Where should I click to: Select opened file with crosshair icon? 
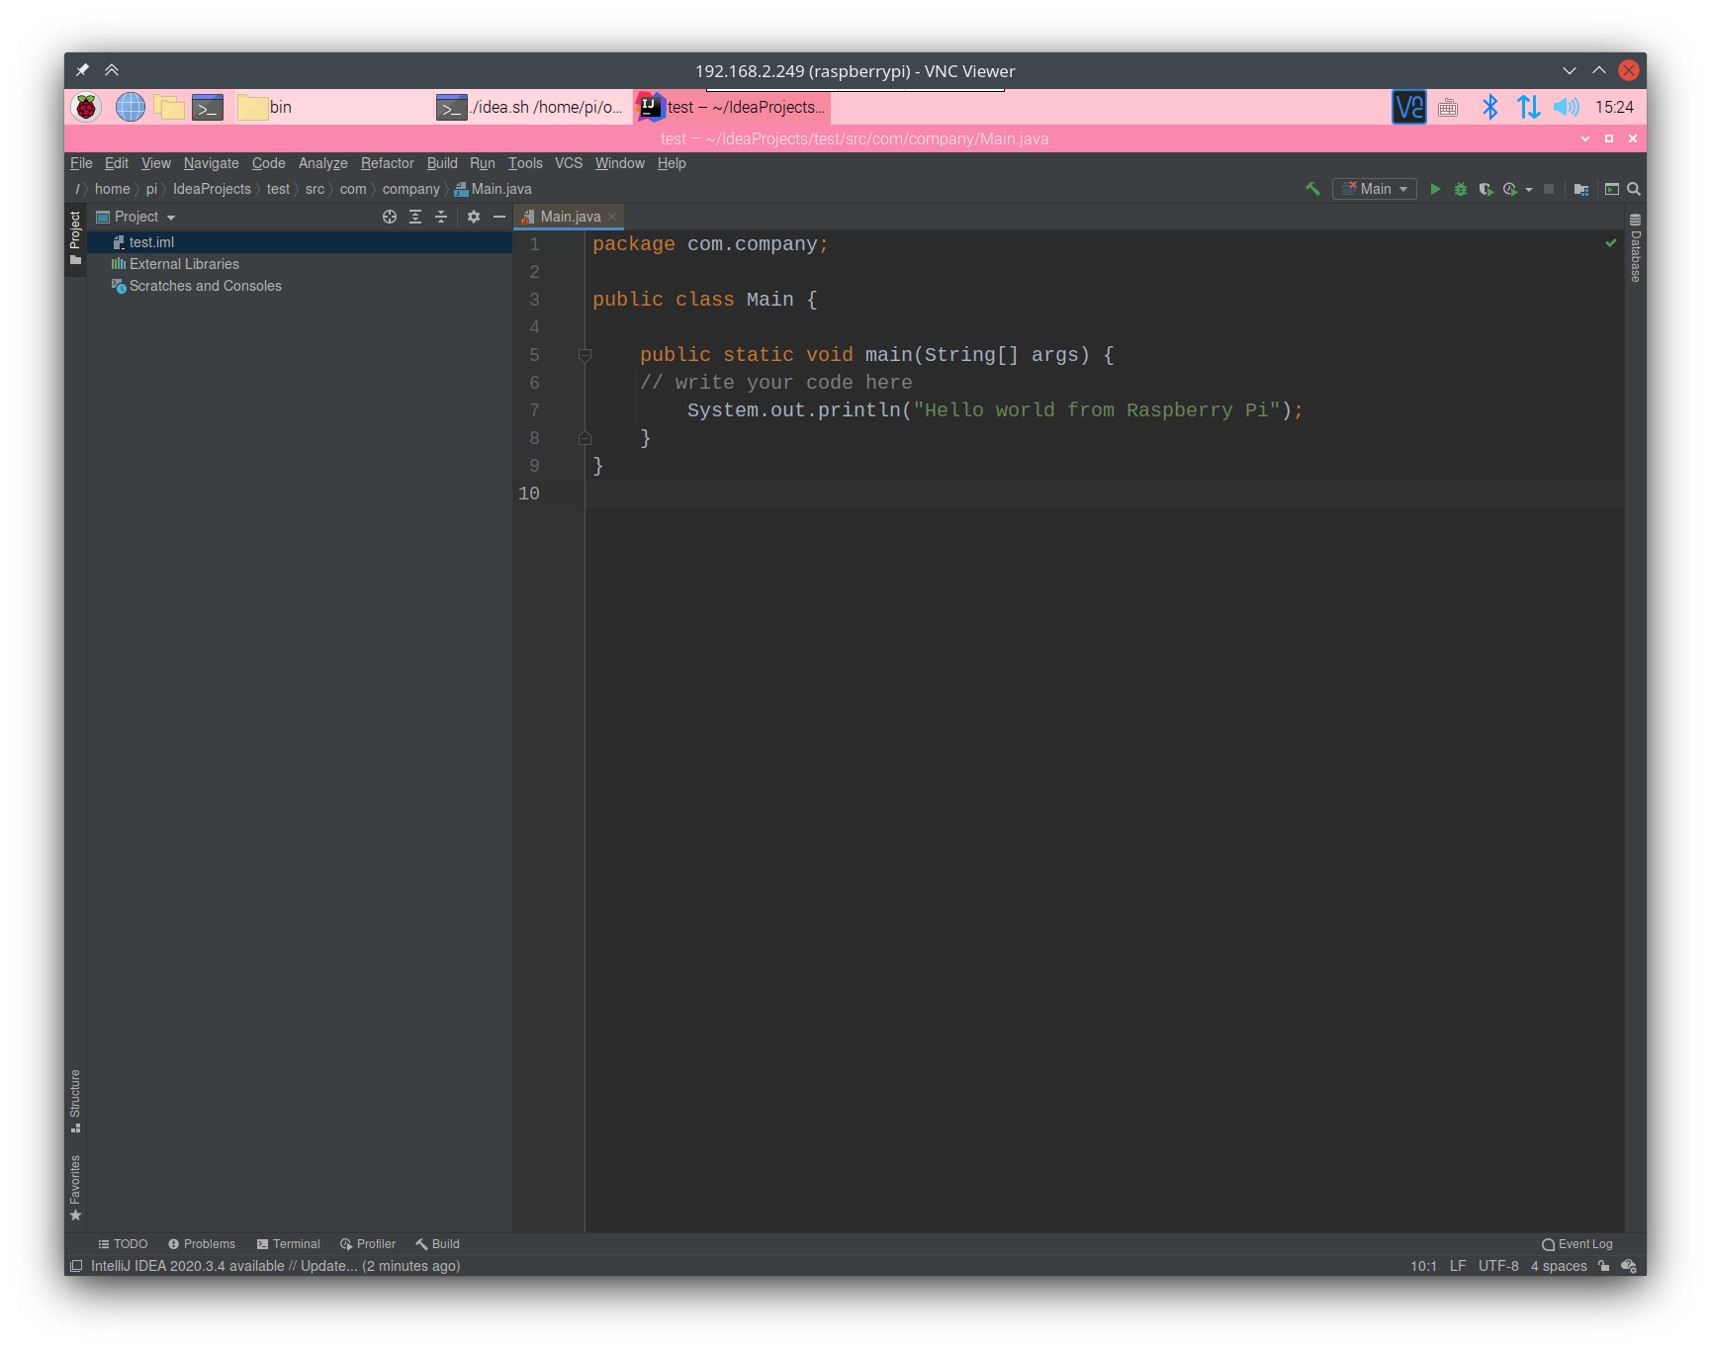coord(390,217)
